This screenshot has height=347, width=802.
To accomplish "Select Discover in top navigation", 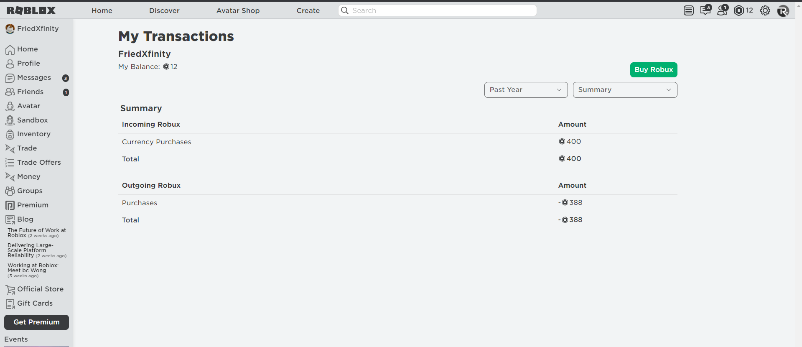I will 164,10.
